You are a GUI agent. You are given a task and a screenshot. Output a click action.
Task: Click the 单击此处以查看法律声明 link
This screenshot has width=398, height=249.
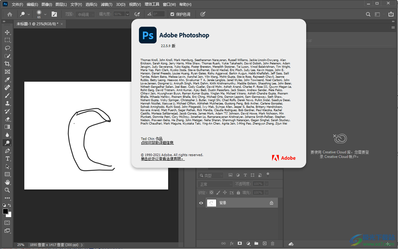163,159
